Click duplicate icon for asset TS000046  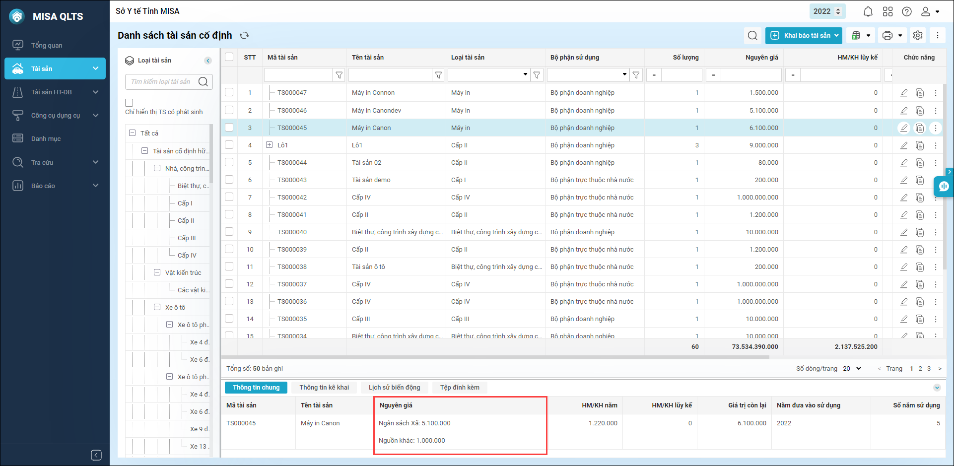[920, 111]
